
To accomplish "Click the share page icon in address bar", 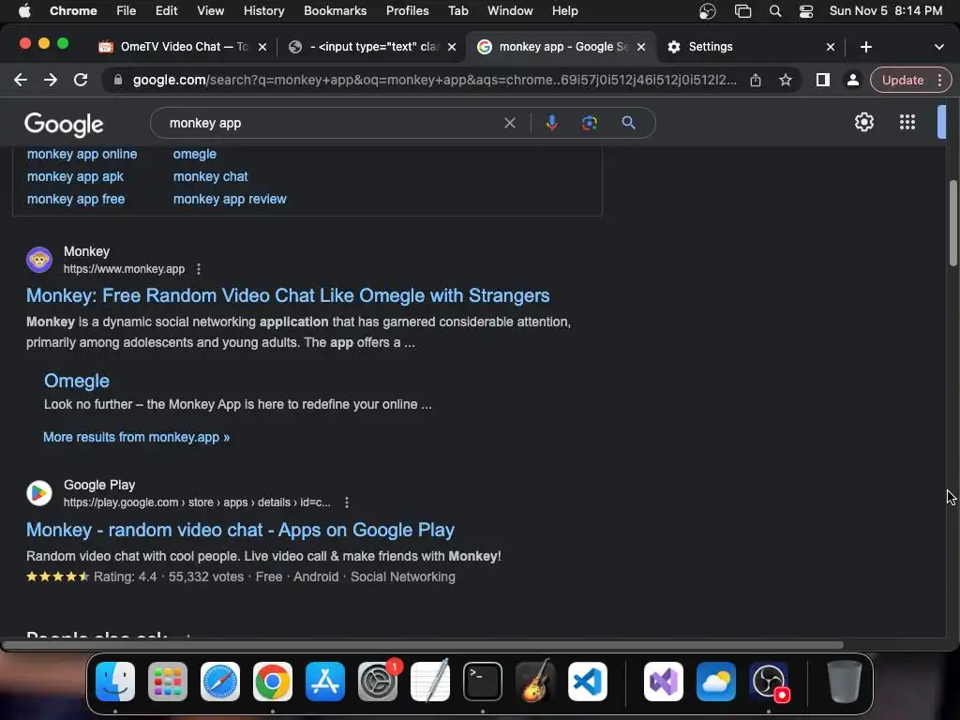I will coord(756,80).
